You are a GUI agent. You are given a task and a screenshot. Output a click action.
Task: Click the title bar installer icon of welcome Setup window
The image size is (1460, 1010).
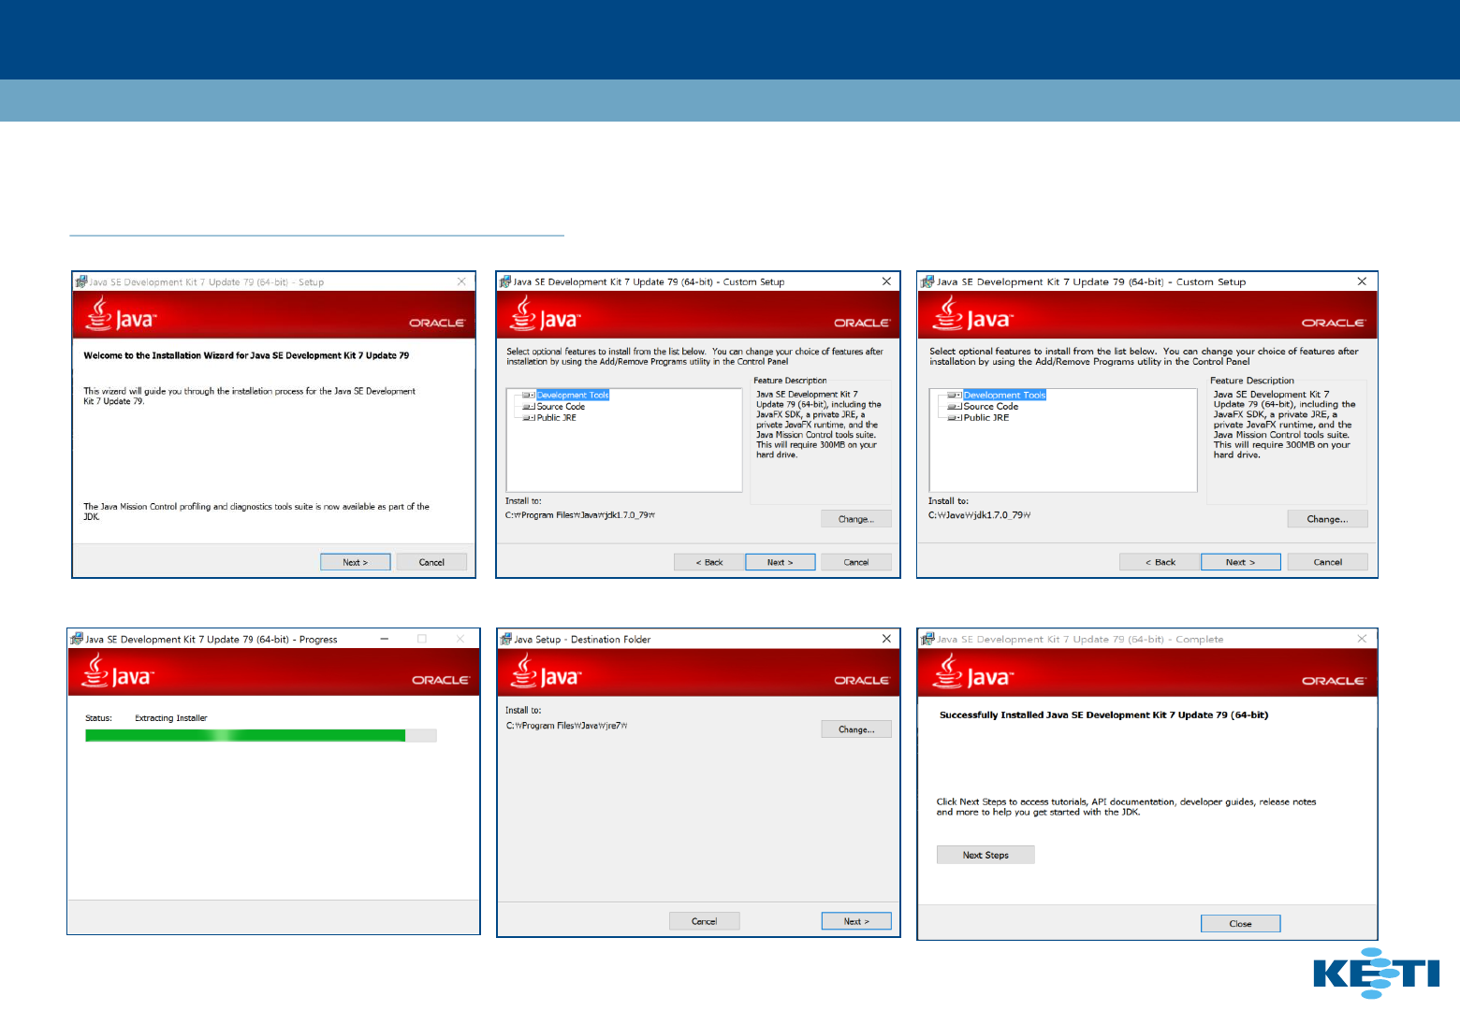(81, 281)
